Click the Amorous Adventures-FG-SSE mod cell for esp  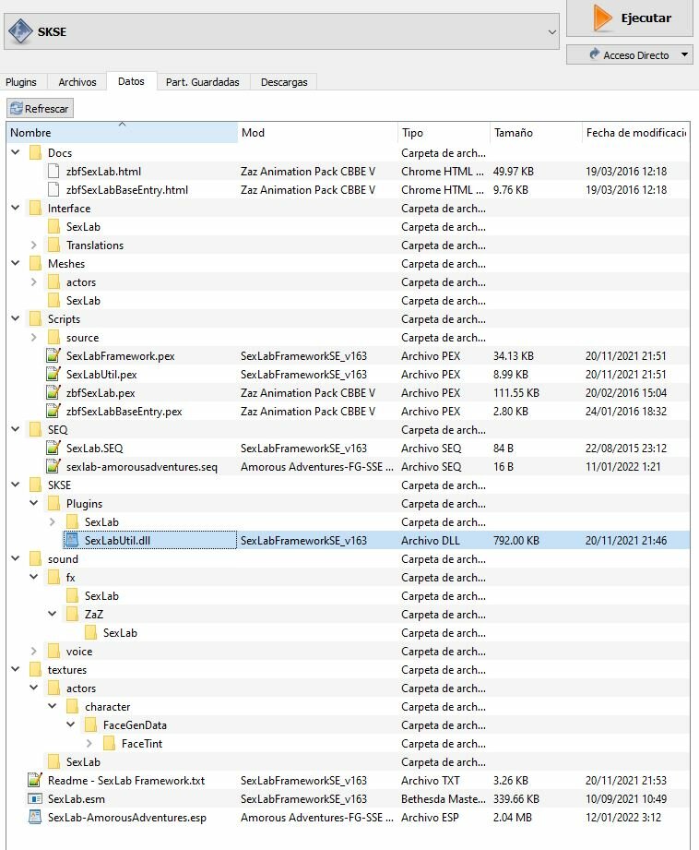(x=317, y=818)
